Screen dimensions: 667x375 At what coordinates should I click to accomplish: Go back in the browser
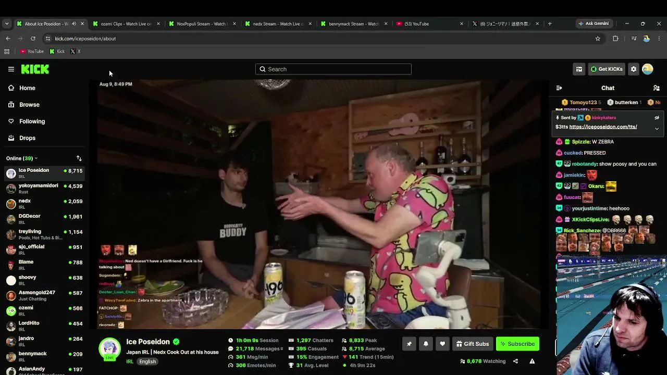pyautogui.click(x=8, y=39)
